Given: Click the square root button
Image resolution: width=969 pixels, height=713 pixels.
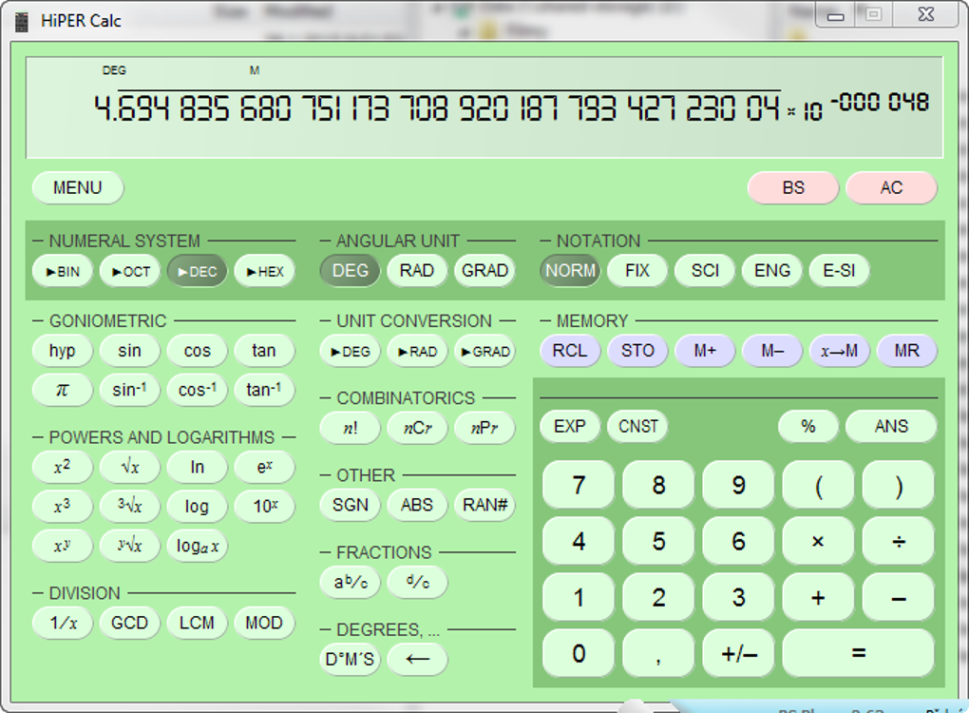Looking at the screenshot, I should tap(130, 467).
